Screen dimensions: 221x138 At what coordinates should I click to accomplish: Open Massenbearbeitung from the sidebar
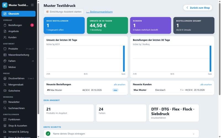(19, 55)
